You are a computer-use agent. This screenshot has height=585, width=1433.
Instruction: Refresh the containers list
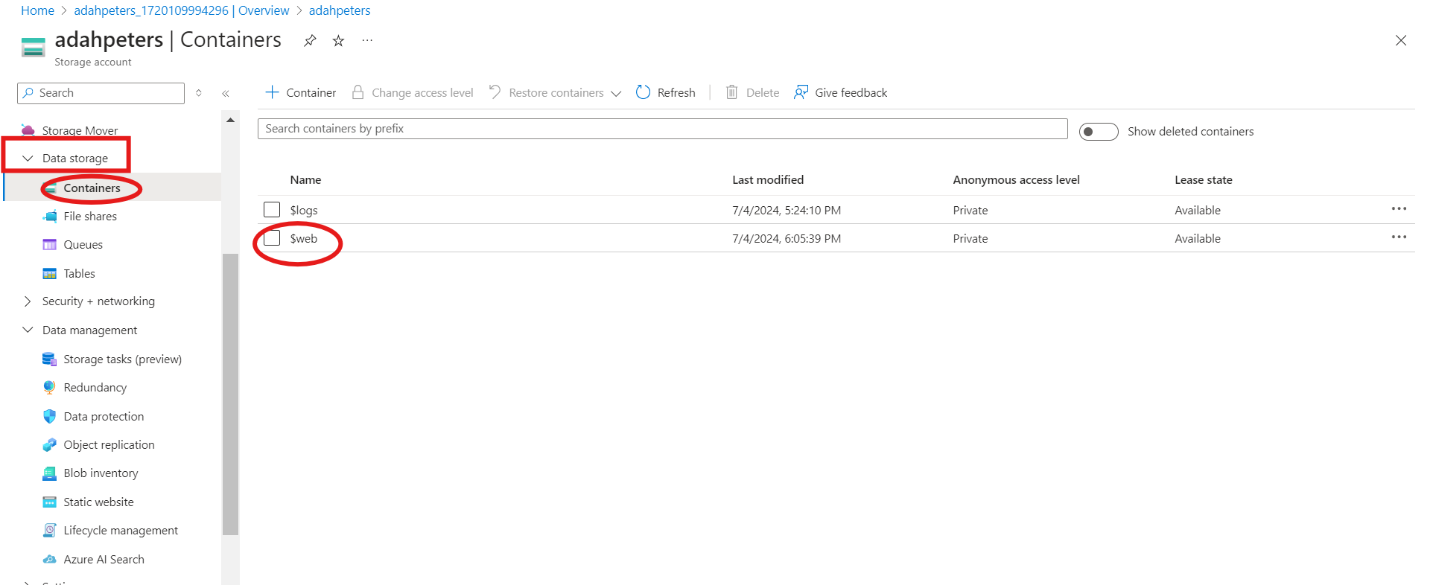666,92
